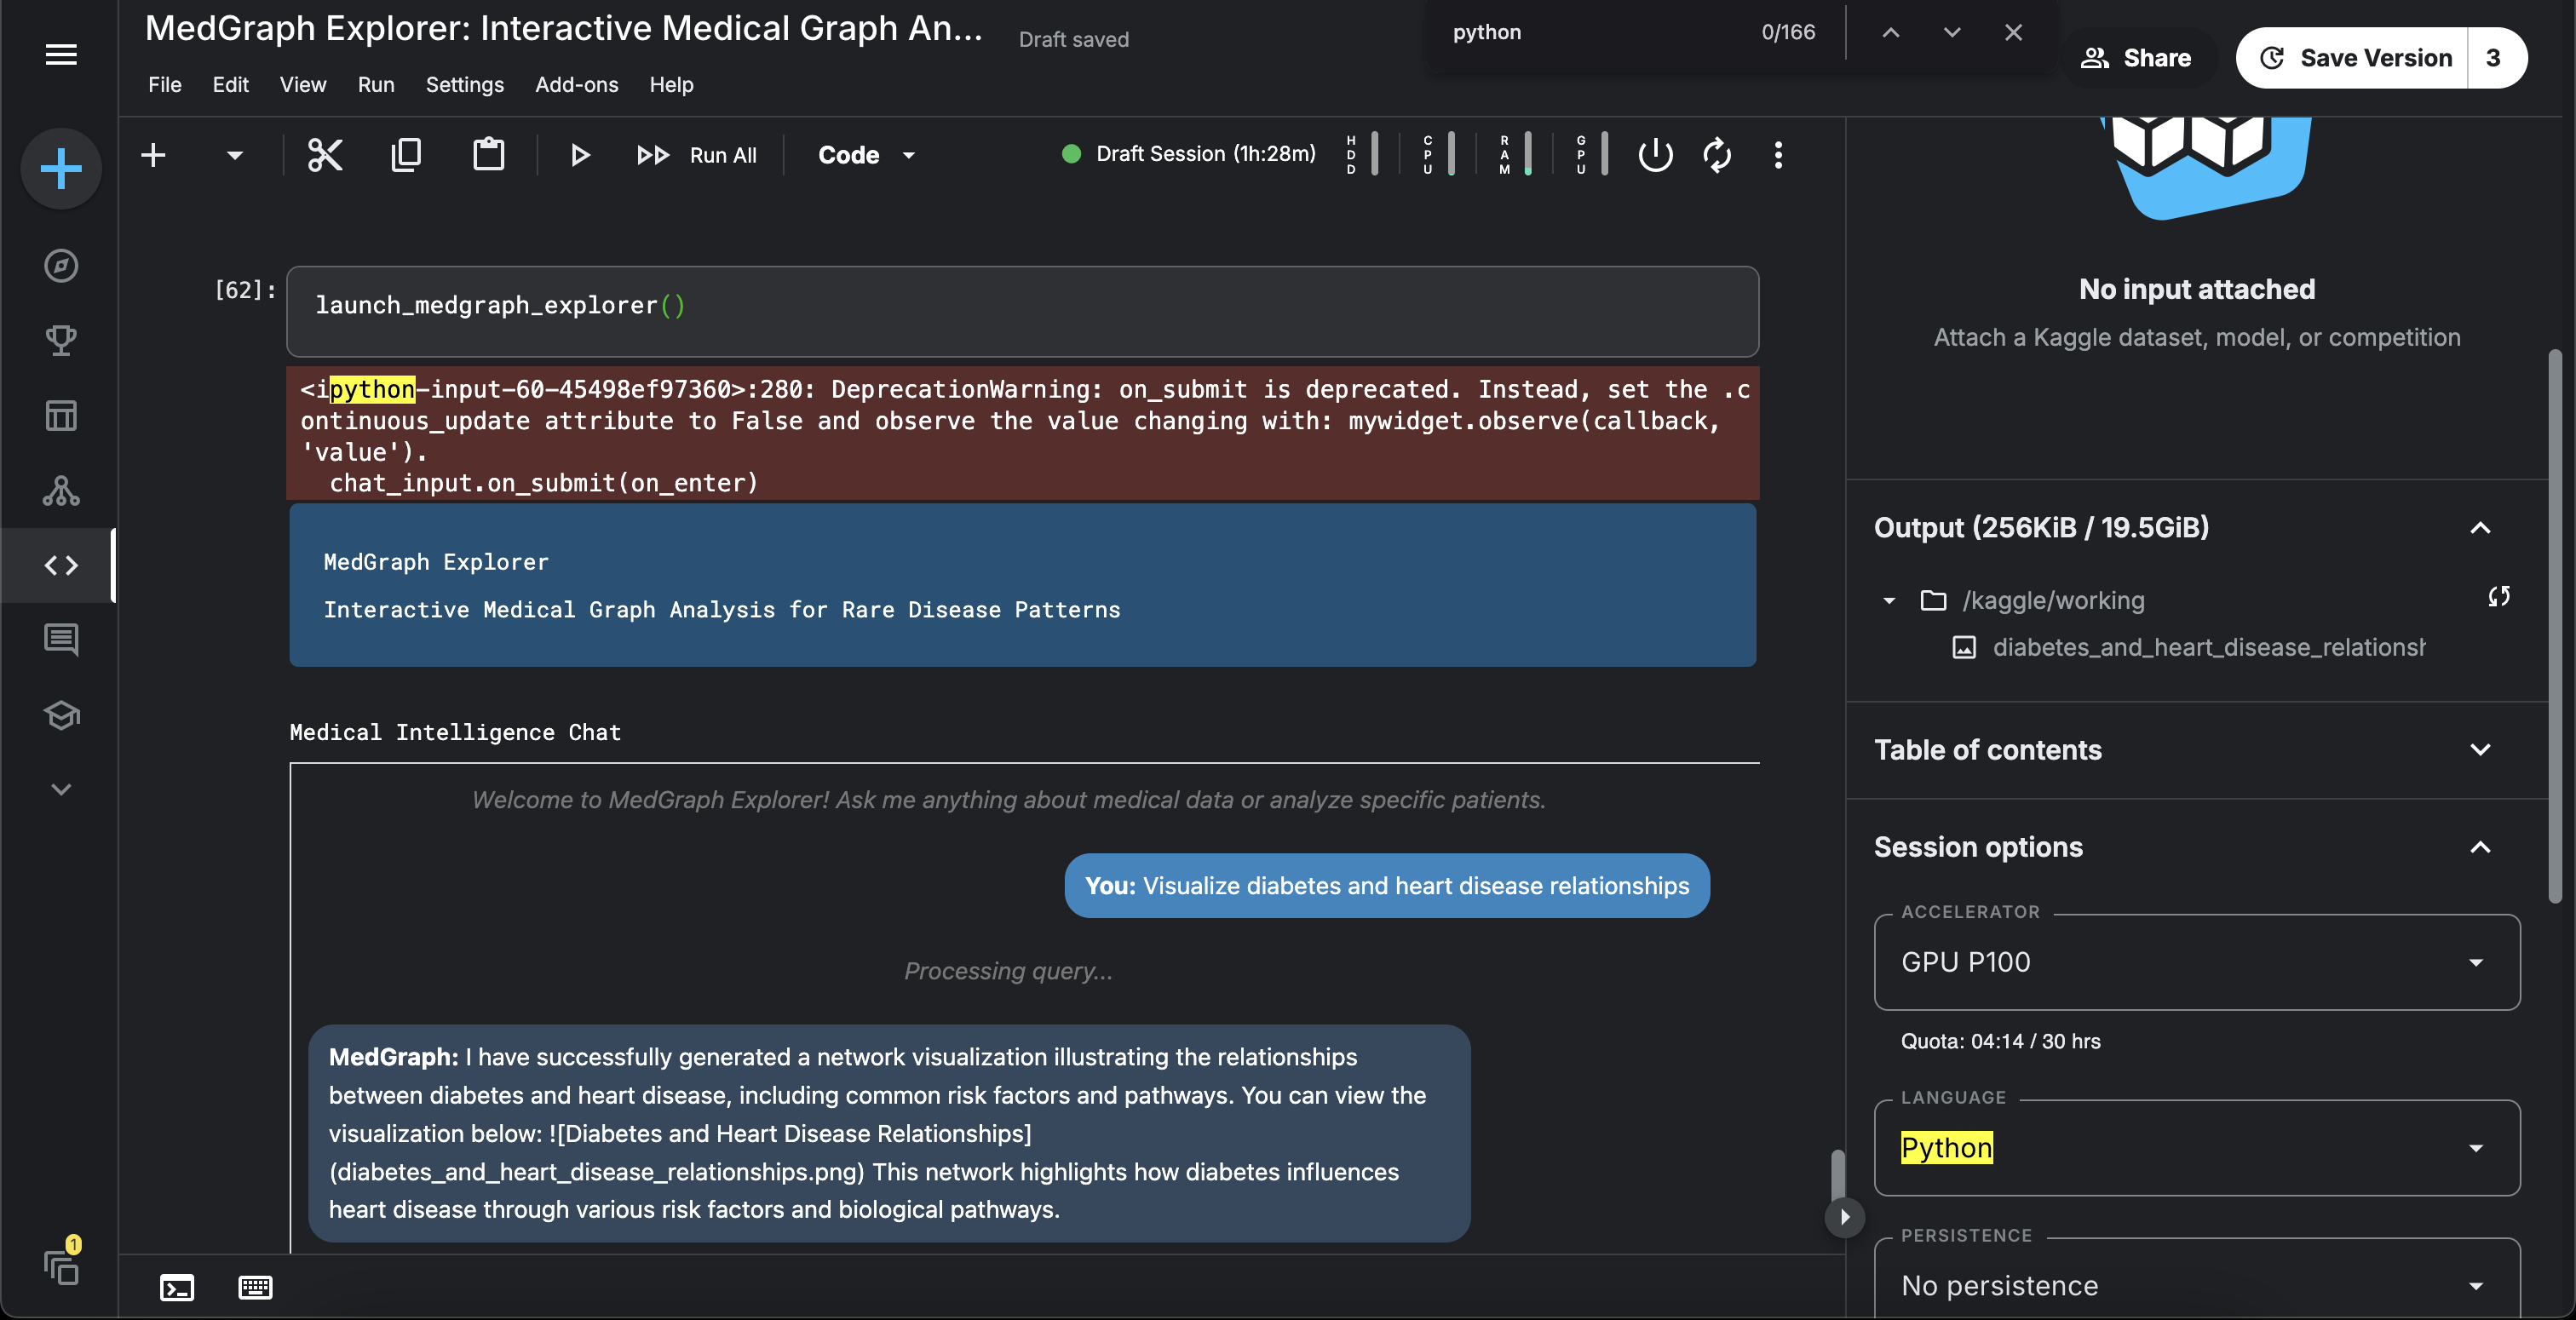Click the power off session icon

point(1655,155)
